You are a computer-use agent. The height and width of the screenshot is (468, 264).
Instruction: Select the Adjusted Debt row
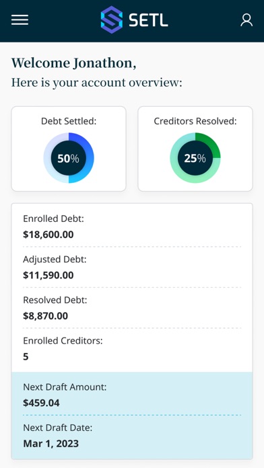132,268
